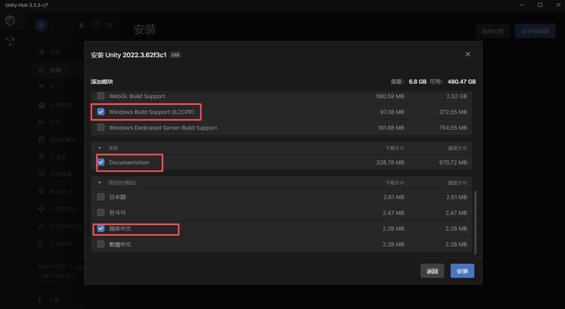Collapse the 文档 section
The image size is (565, 309).
click(100, 148)
